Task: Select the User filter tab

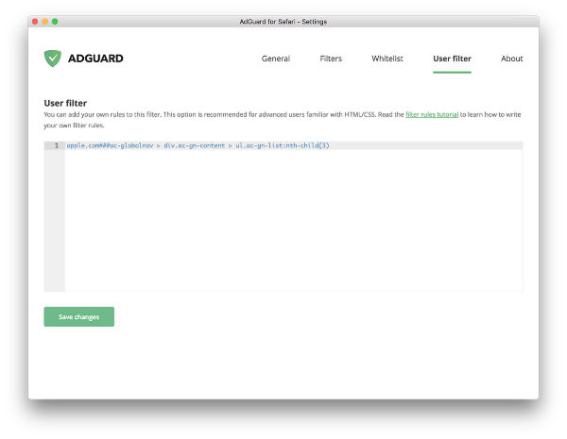Action: pyautogui.click(x=452, y=59)
